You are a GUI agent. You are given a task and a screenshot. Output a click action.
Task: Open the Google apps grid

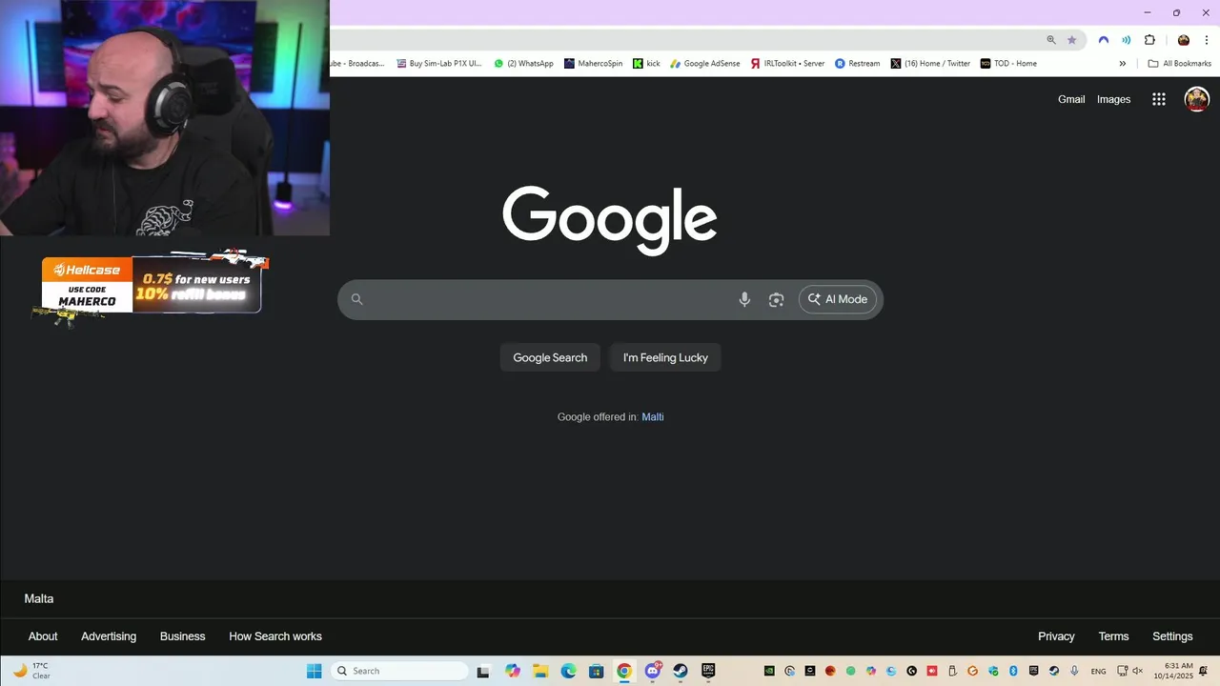1159,99
